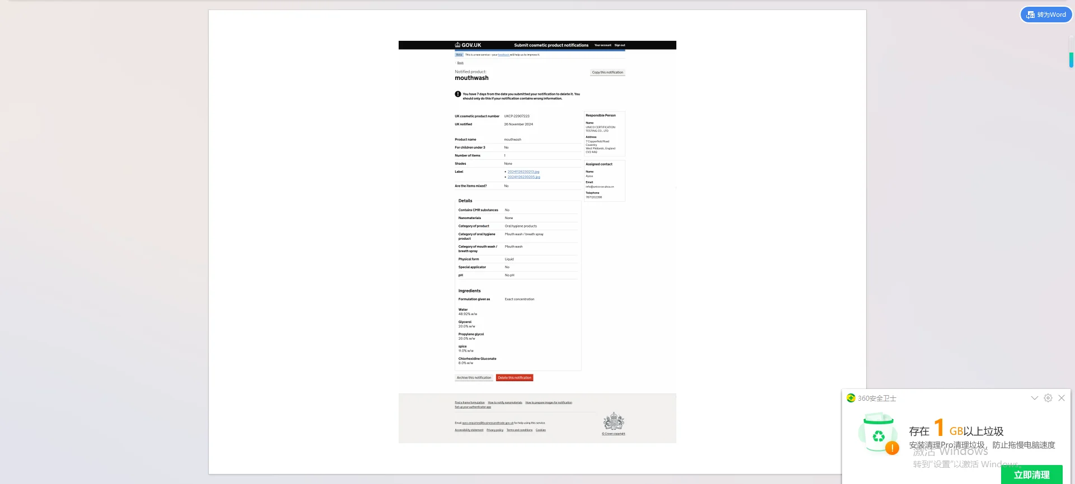Click the Water 48.92% w/w value
This screenshot has width=1075, height=484.
468,314
